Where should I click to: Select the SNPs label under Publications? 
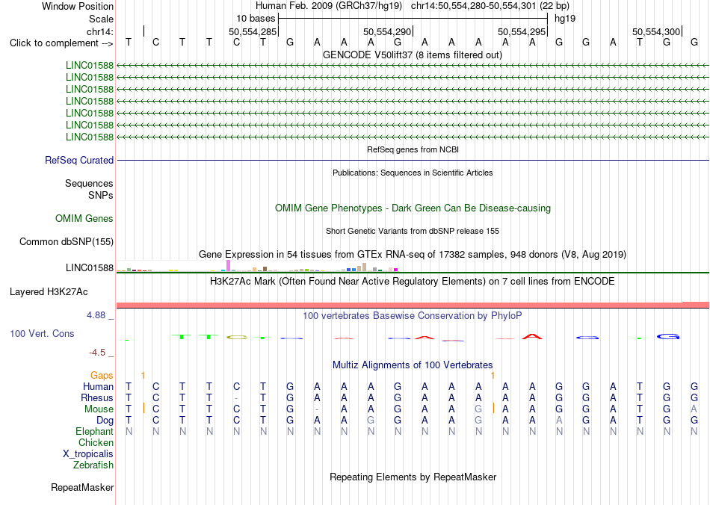(101, 195)
